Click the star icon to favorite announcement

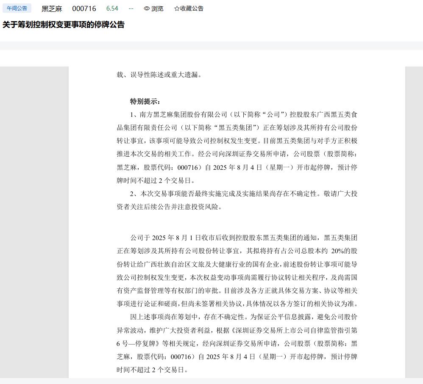coord(177,8)
